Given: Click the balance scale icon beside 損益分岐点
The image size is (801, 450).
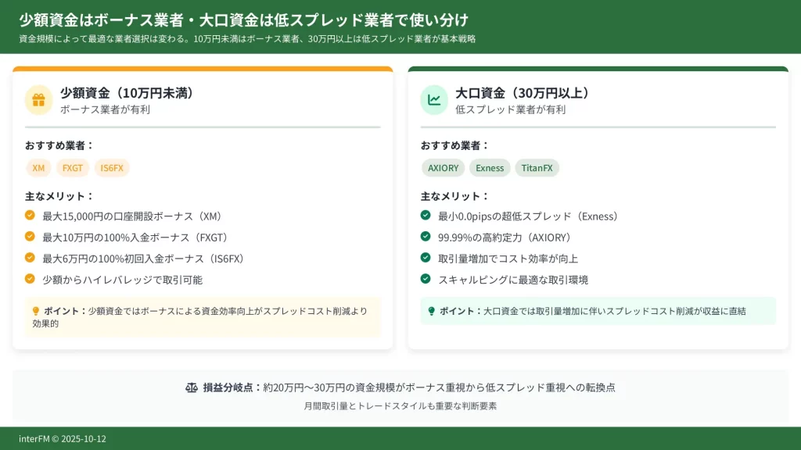Looking at the screenshot, I should click(192, 387).
